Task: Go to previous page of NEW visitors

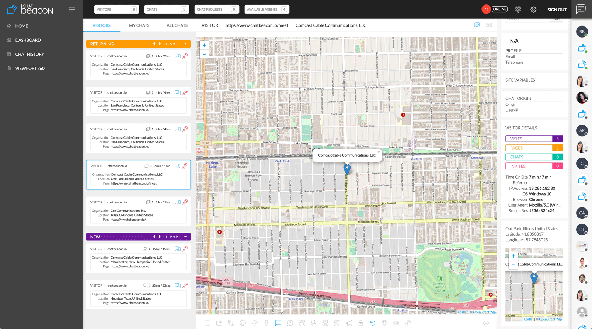Action: (x=154, y=237)
